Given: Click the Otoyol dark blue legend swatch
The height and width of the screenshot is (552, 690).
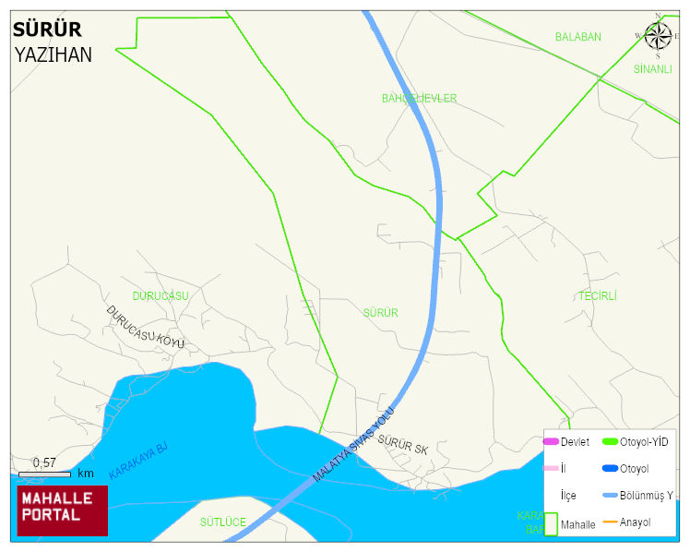Looking at the screenshot, I should 610,468.
